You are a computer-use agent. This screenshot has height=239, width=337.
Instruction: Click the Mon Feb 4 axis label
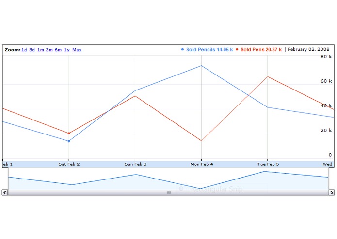pyautogui.click(x=202, y=164)
